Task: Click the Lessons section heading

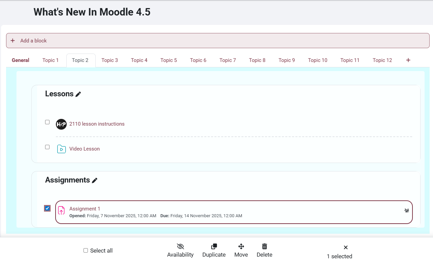Action: pos(59,94)
